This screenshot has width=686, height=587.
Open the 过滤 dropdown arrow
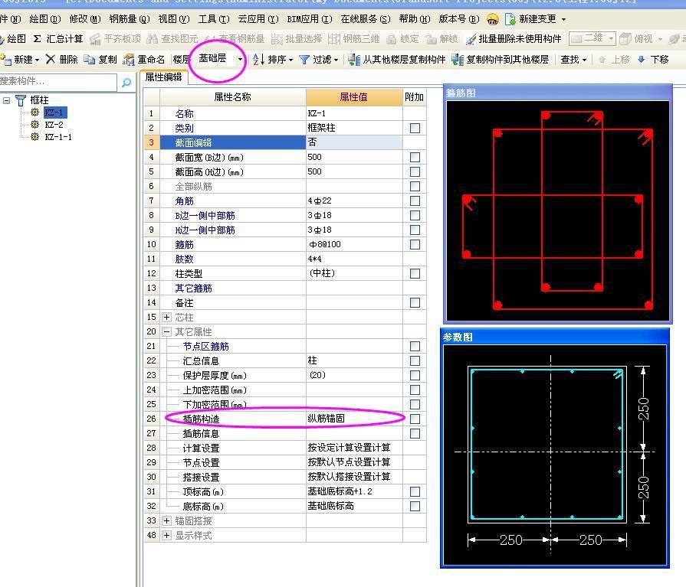(336, 60)
